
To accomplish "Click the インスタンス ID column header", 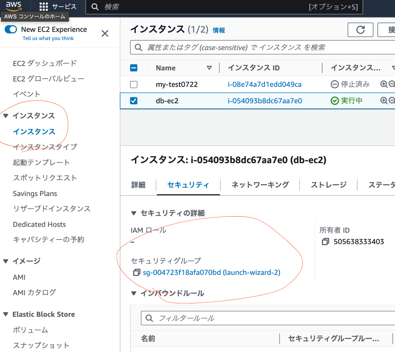I will [x=254, y=68].
